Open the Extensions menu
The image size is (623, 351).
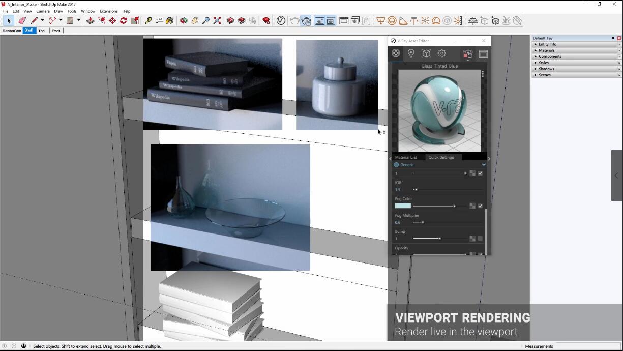click(x=108, y=11)
